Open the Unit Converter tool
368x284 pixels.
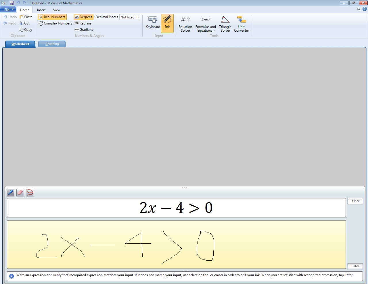(241, 24)
